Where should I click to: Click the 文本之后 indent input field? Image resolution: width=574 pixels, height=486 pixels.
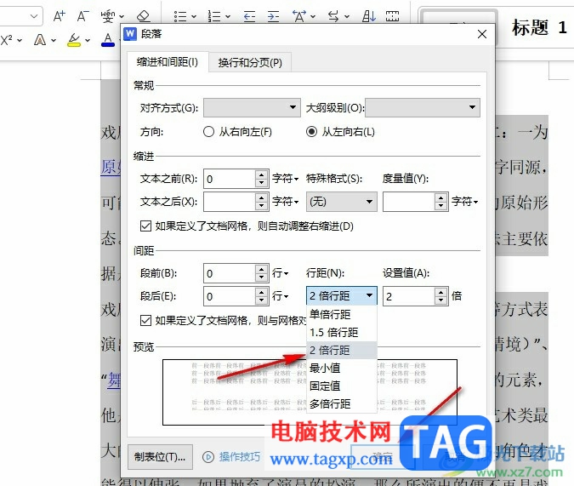click(229, 202)
